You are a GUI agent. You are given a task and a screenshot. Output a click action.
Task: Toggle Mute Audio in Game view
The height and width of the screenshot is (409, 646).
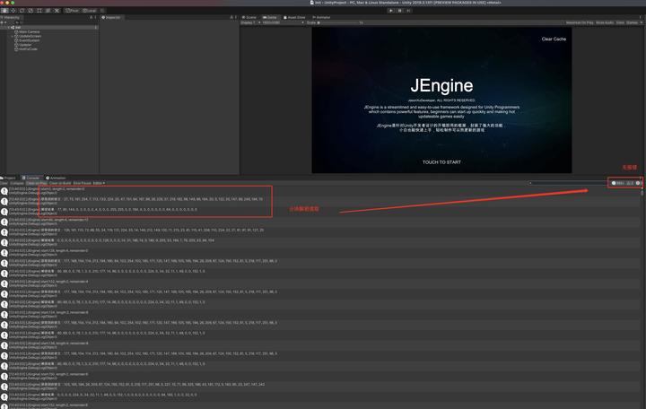tap(605, 22)
